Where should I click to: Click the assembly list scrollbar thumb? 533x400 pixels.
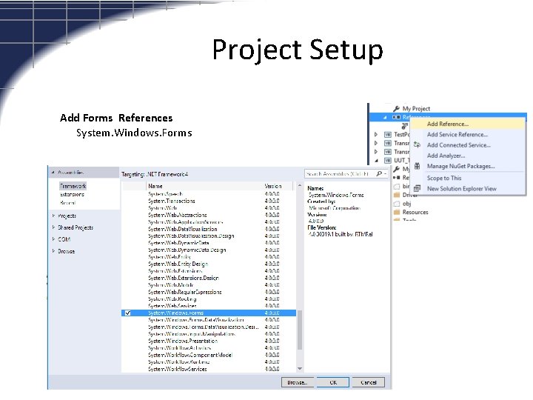click(x=300, y=330)
